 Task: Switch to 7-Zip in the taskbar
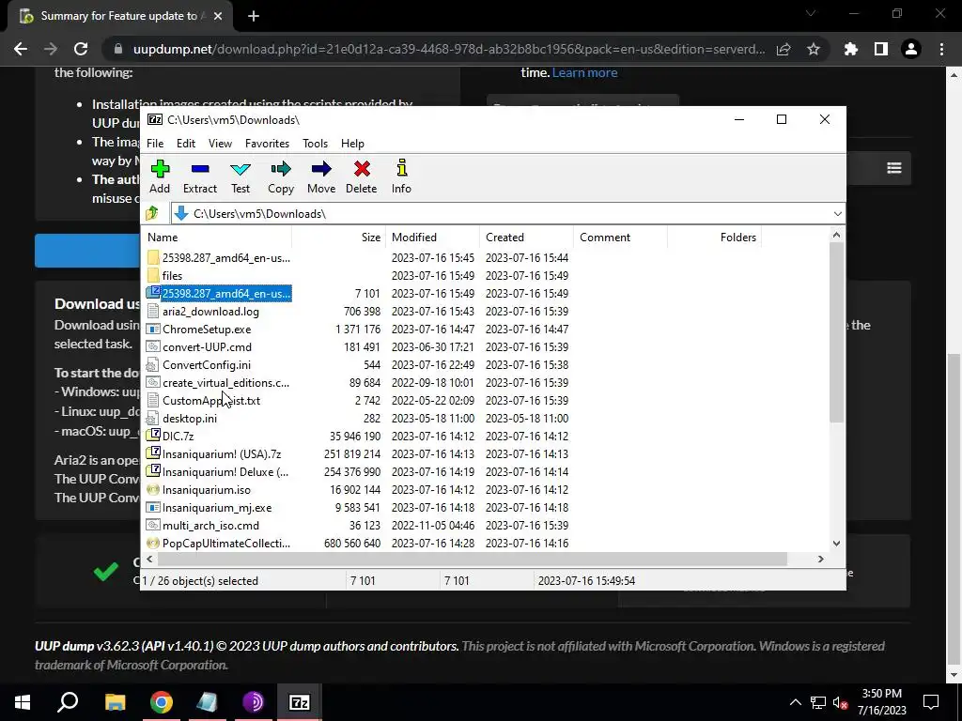pos(300,702)
